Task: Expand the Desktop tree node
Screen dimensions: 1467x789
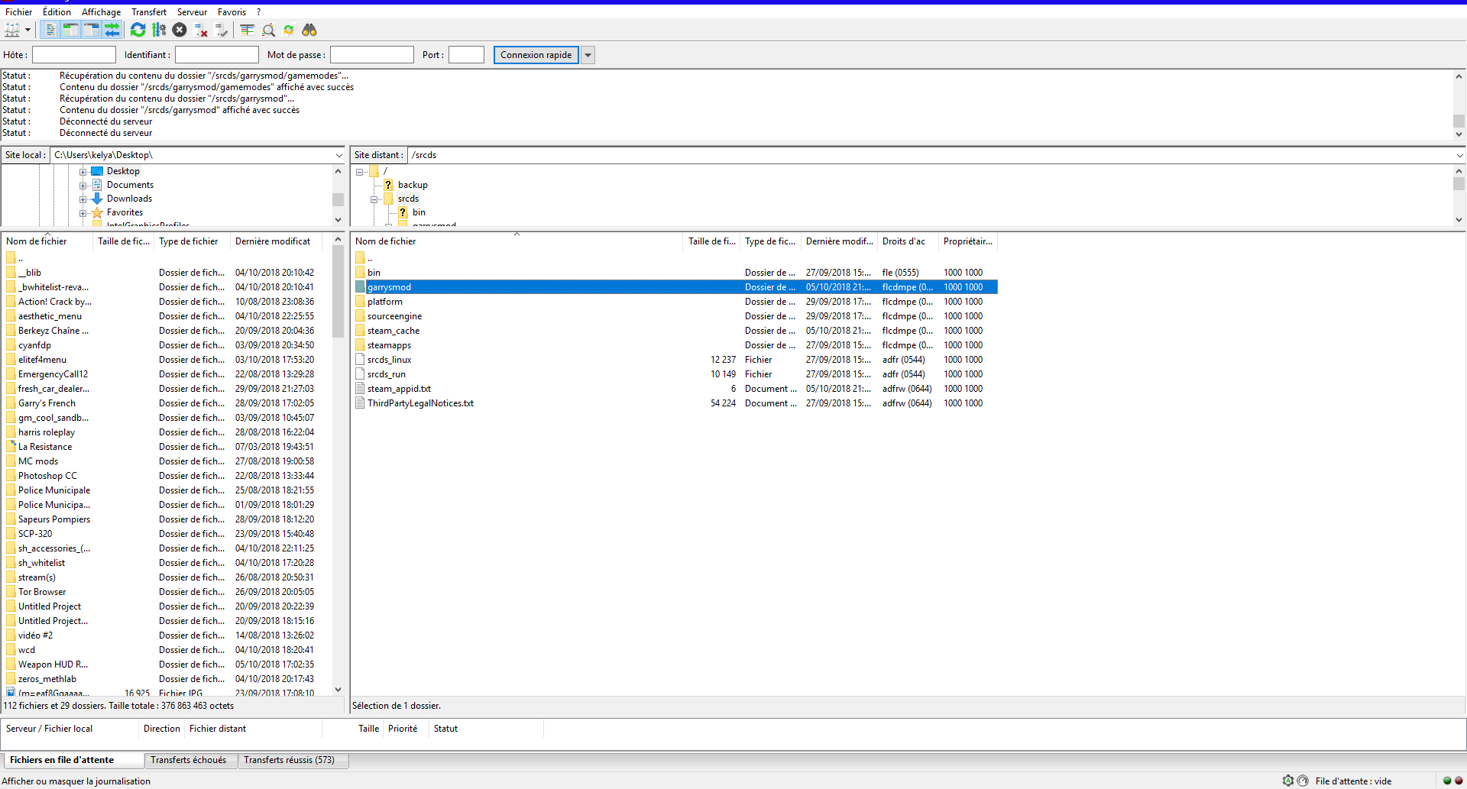Action: click(x=83, y=172)
